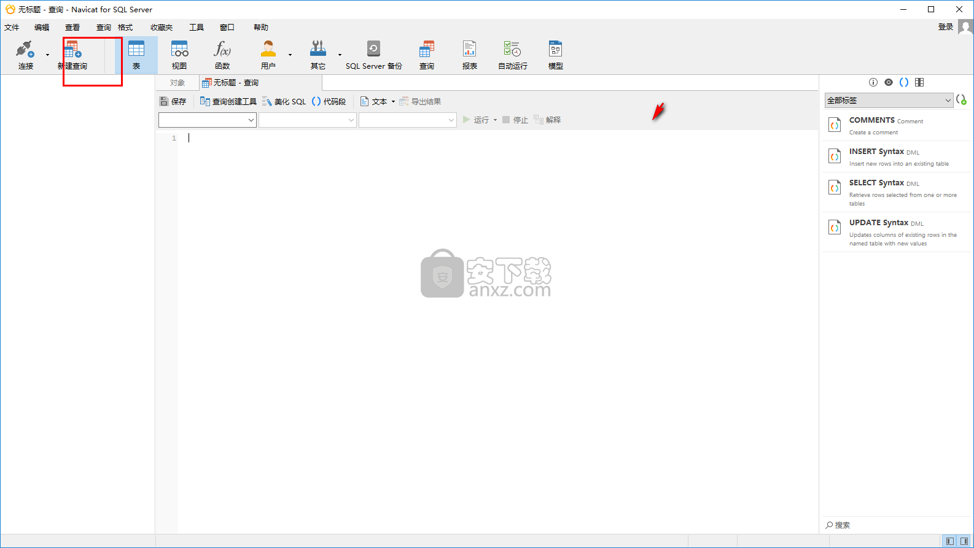Click the 登录 sign-in link
The width and height of the screenshot is (974, 548).
pyautogui.click(x=946, y=27)
